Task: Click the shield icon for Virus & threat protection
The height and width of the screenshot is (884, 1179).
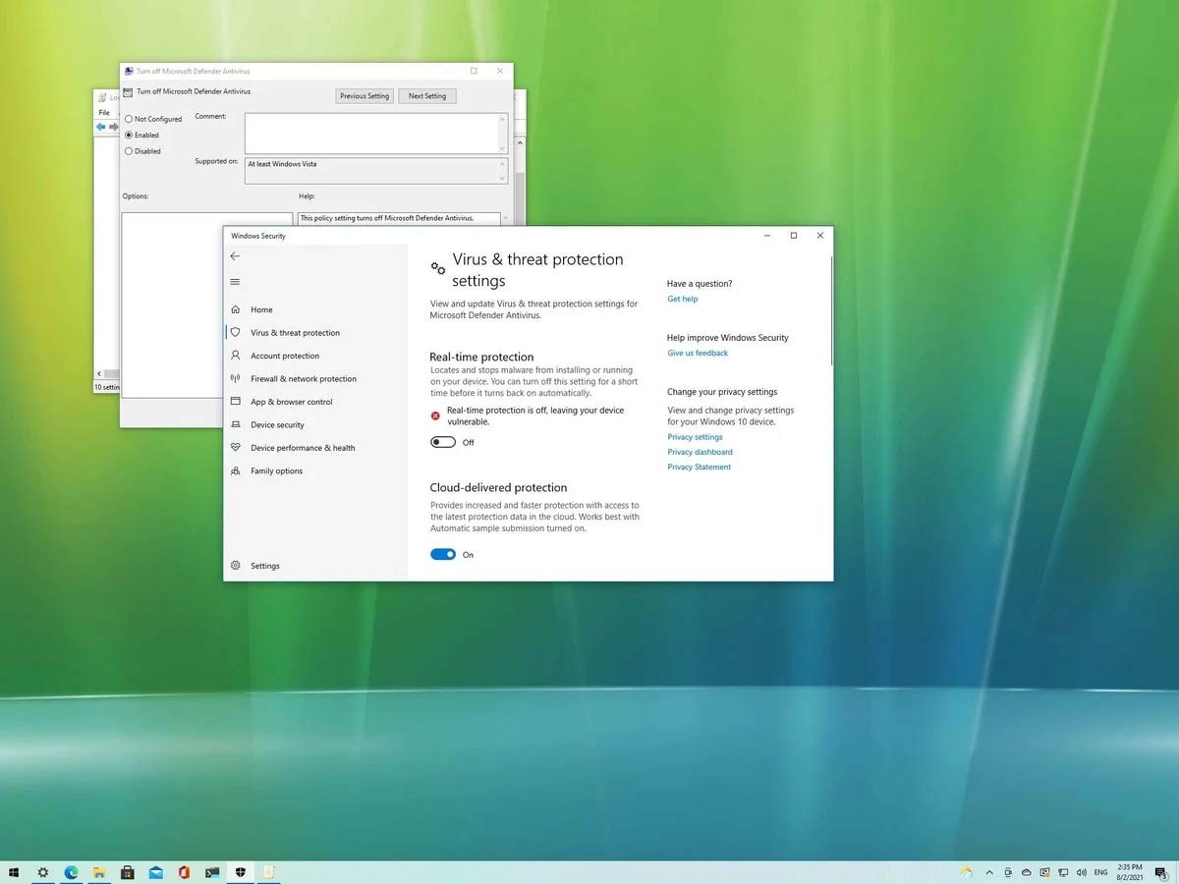Action: [x=236, y=332]
